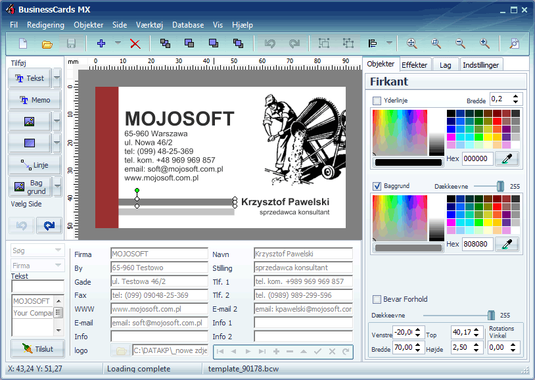Image resolution: width=535 pixels, height=380 pixels.
Task: Expand the Baggrund button dropdown arrow
Action: point(57,187)
